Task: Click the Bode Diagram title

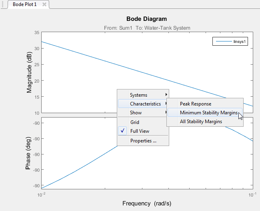Action: 146,19
